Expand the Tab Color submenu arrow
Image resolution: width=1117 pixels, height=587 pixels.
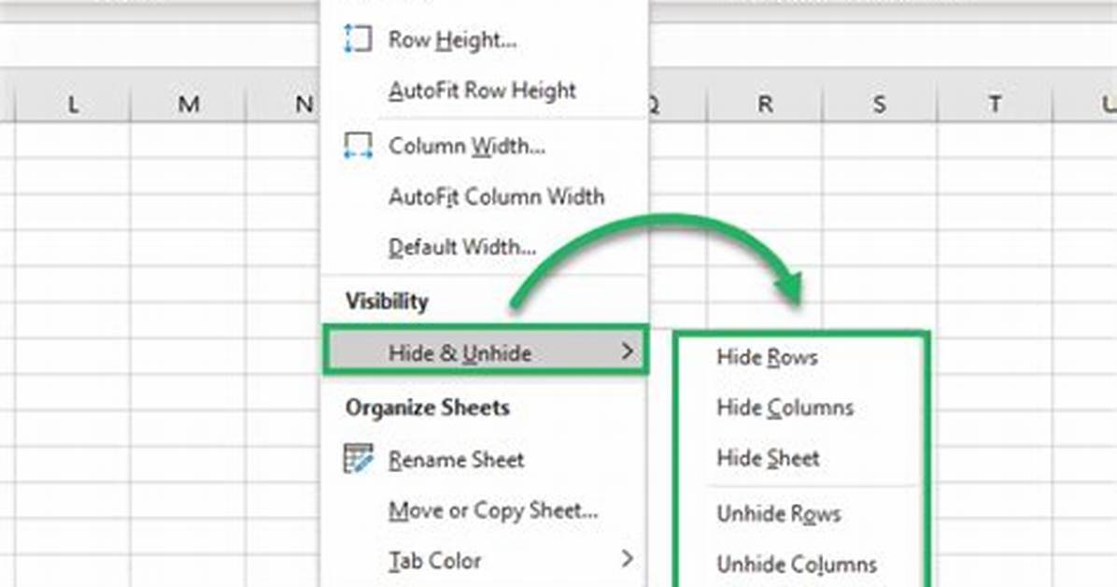point(627,558)
